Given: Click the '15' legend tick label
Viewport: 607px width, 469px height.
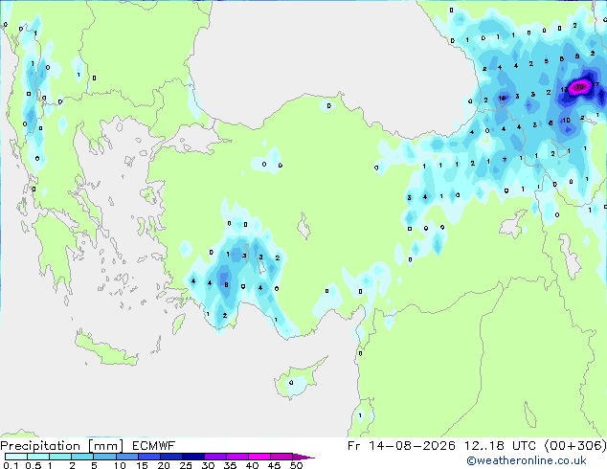Looking at the screenshot, I should (142, 465).
